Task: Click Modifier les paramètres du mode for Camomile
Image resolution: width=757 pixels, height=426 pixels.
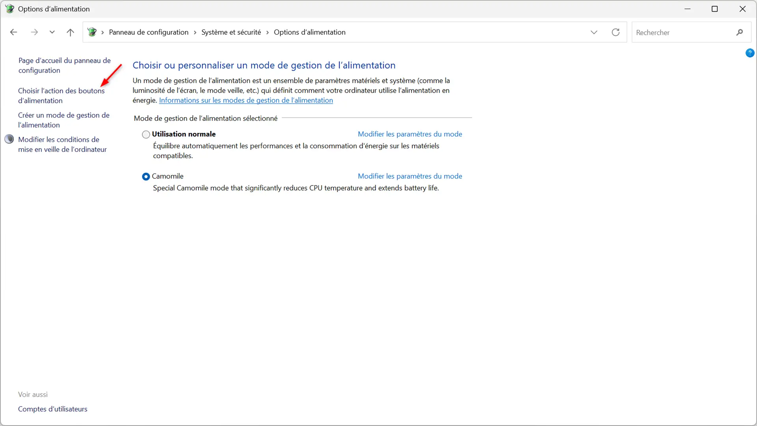Action: 410,176
